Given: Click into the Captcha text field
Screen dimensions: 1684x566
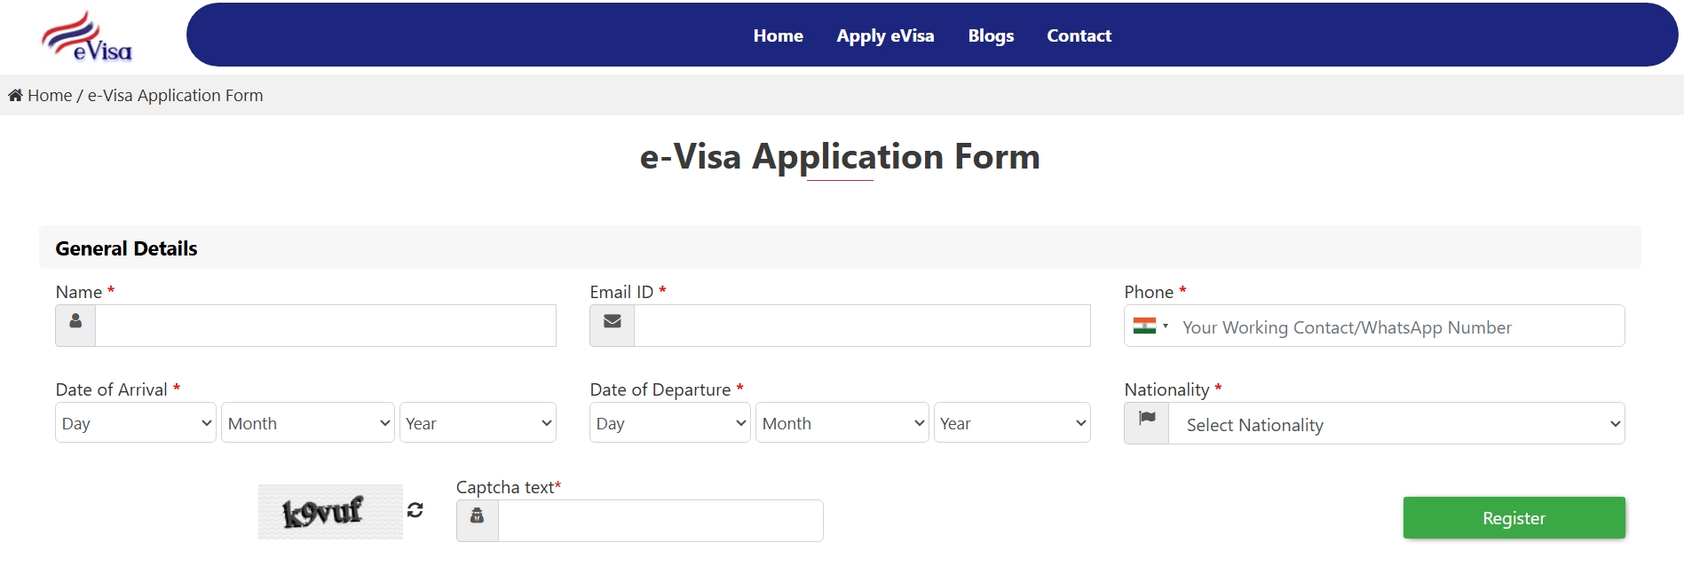Looking at the screenshot, I should coord(660,521).
